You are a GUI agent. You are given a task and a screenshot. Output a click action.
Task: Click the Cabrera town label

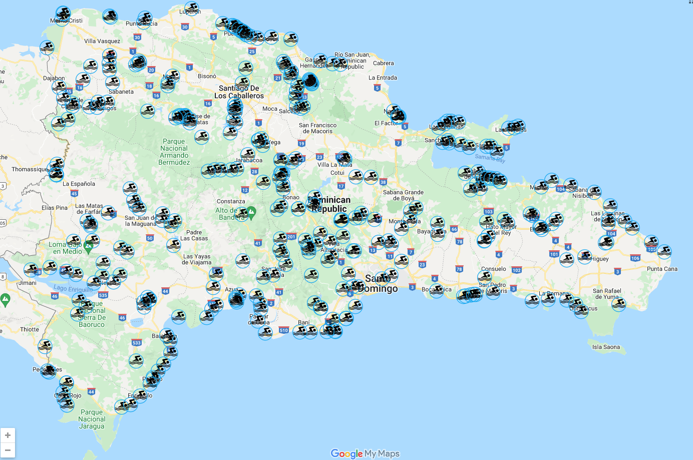pyautogui.click(x=384, y=63)
